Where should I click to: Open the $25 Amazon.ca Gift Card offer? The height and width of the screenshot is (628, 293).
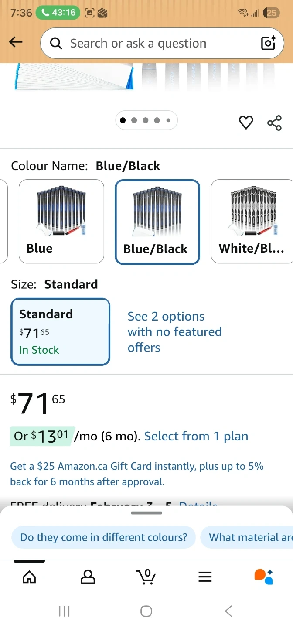pos(137,474)
